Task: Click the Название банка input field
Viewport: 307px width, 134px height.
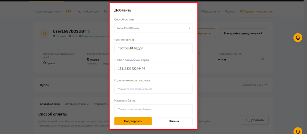Action: (153, 109)
